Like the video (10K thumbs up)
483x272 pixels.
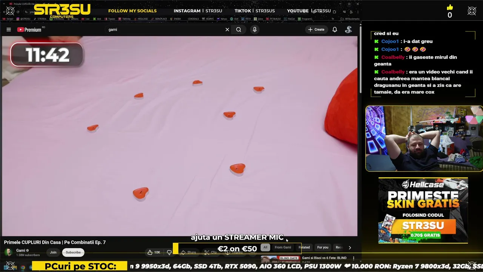(154, 252)
